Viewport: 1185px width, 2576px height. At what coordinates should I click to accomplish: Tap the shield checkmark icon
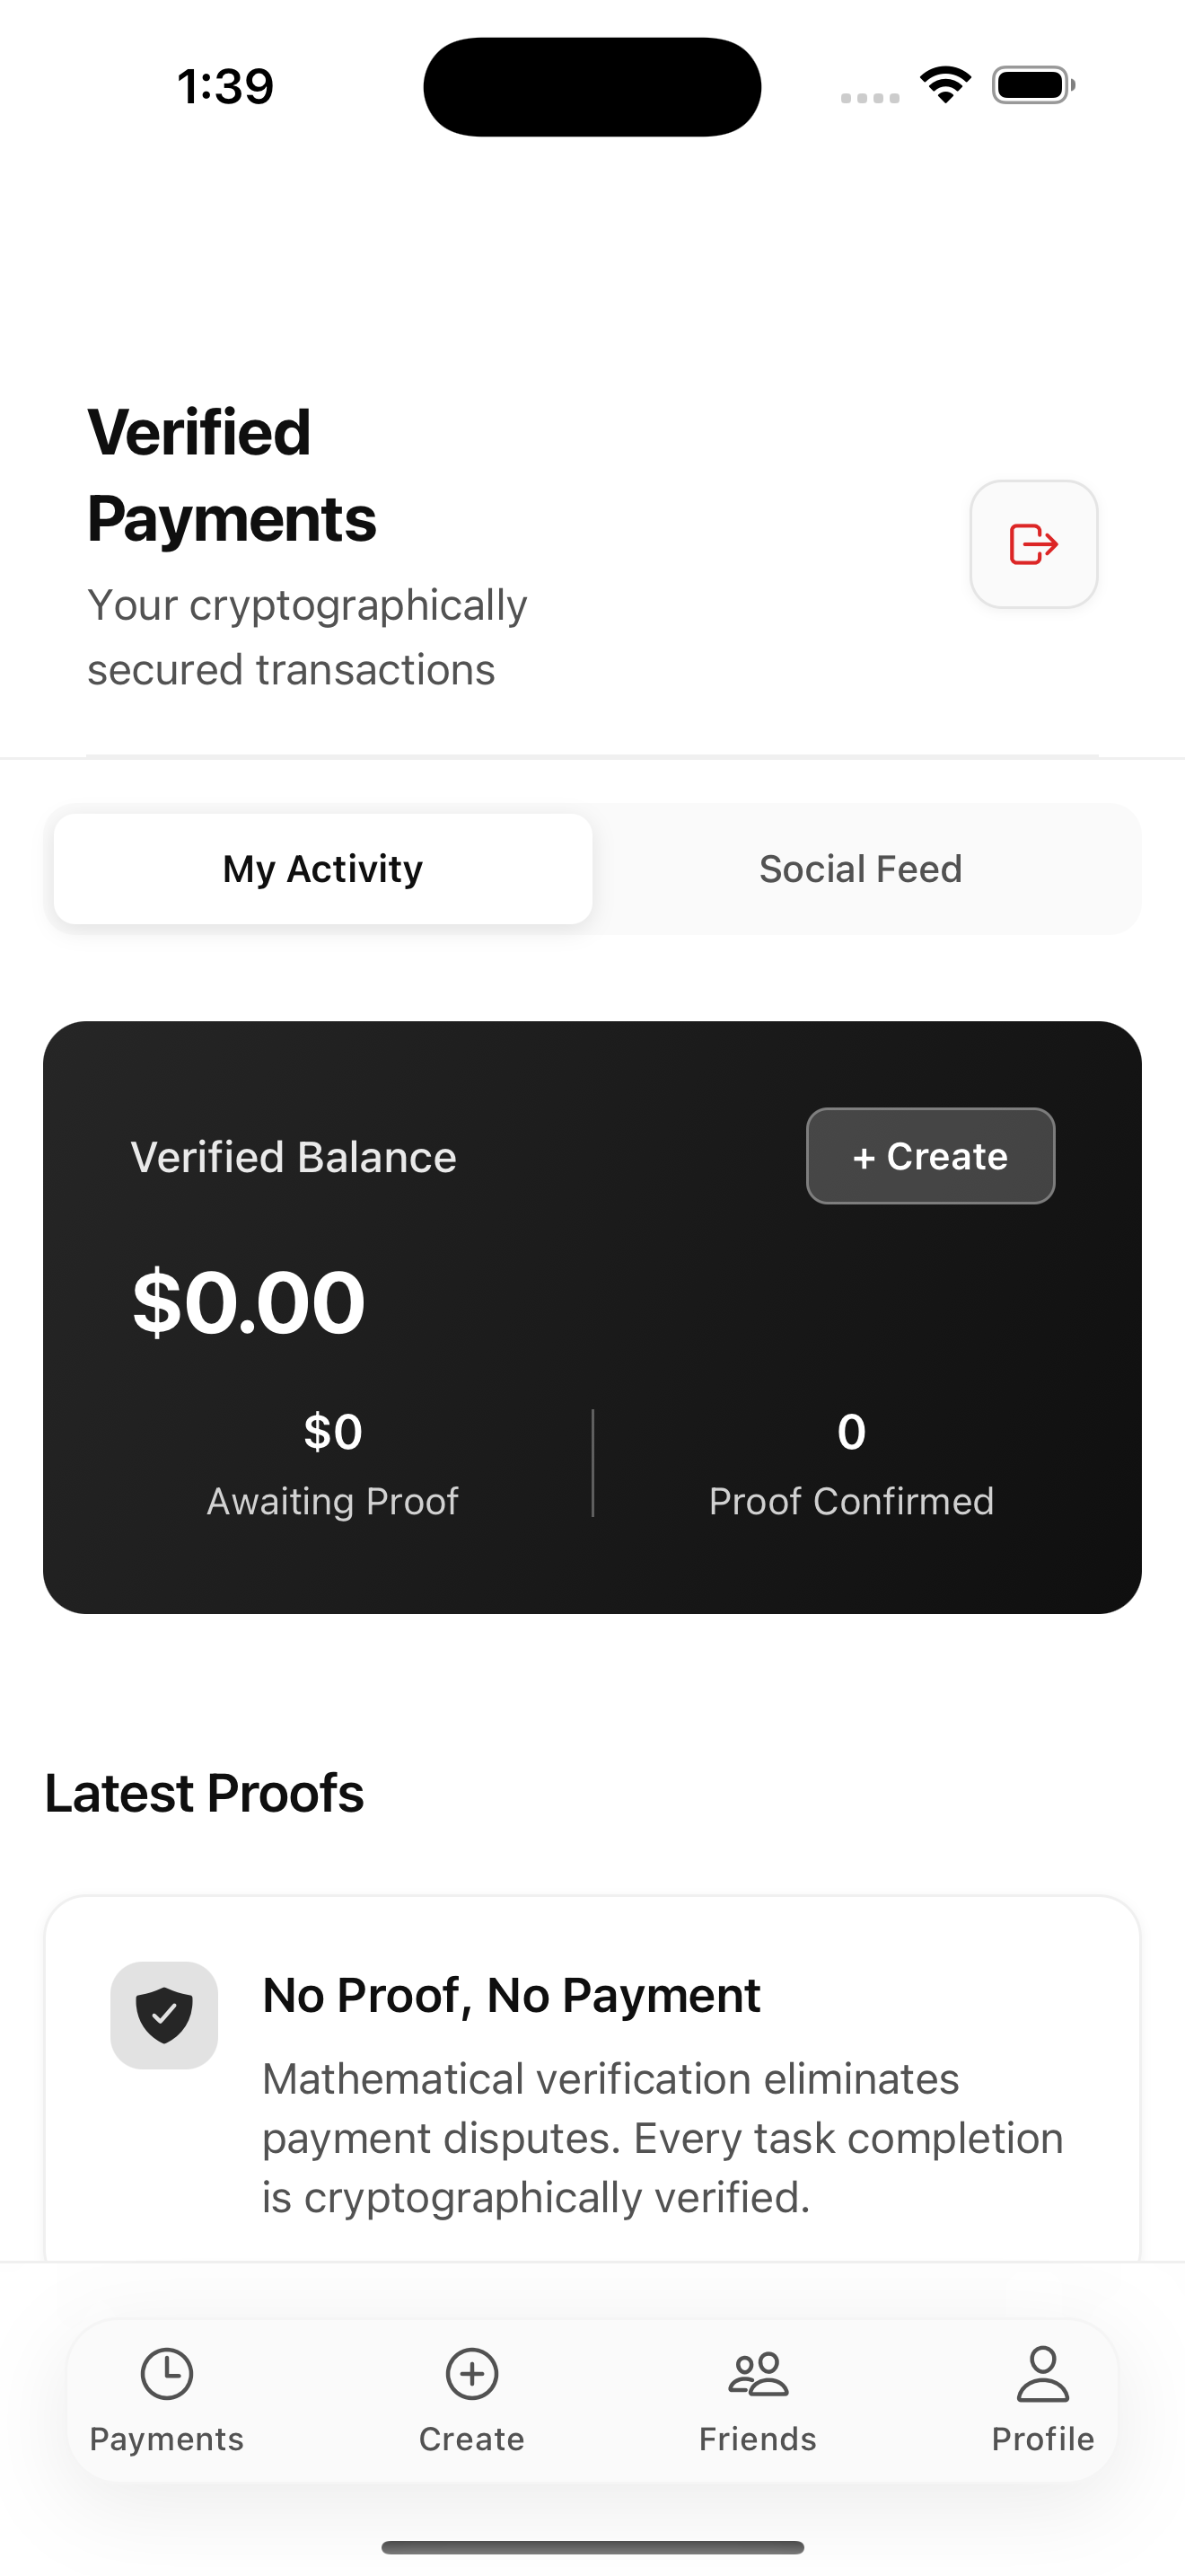pos(164,2015)
